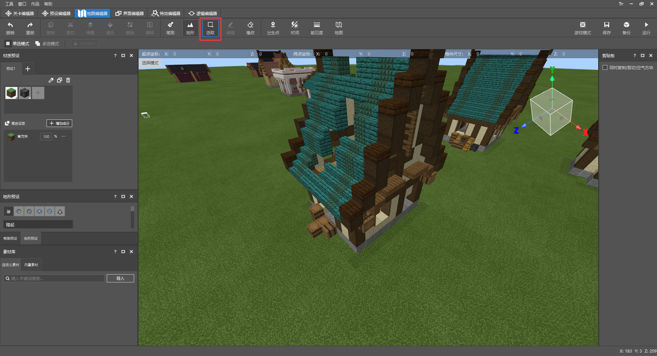Viewport: 657px width, 356px height.
Task: Switch to 界面编辑器 editor tab
Action: 129,13
